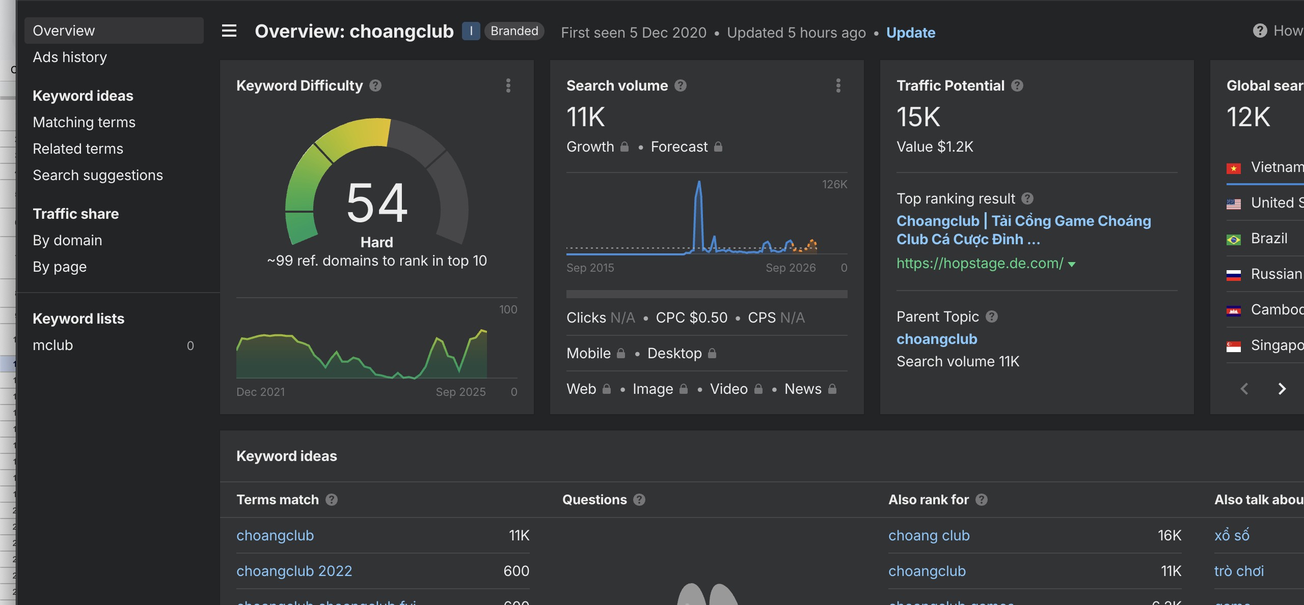Viewport: 1304px width, 605px height.
Task: Expand the hopstage.de.com URL dropdown arrow
Action: (x=1072, y=264)
